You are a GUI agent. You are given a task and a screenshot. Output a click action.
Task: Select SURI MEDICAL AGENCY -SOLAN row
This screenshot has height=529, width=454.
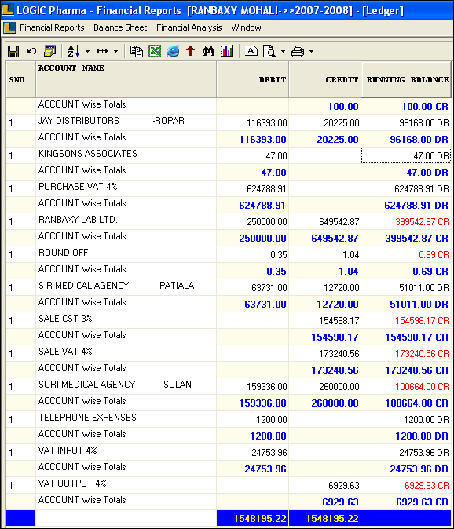tap(229, 386)
